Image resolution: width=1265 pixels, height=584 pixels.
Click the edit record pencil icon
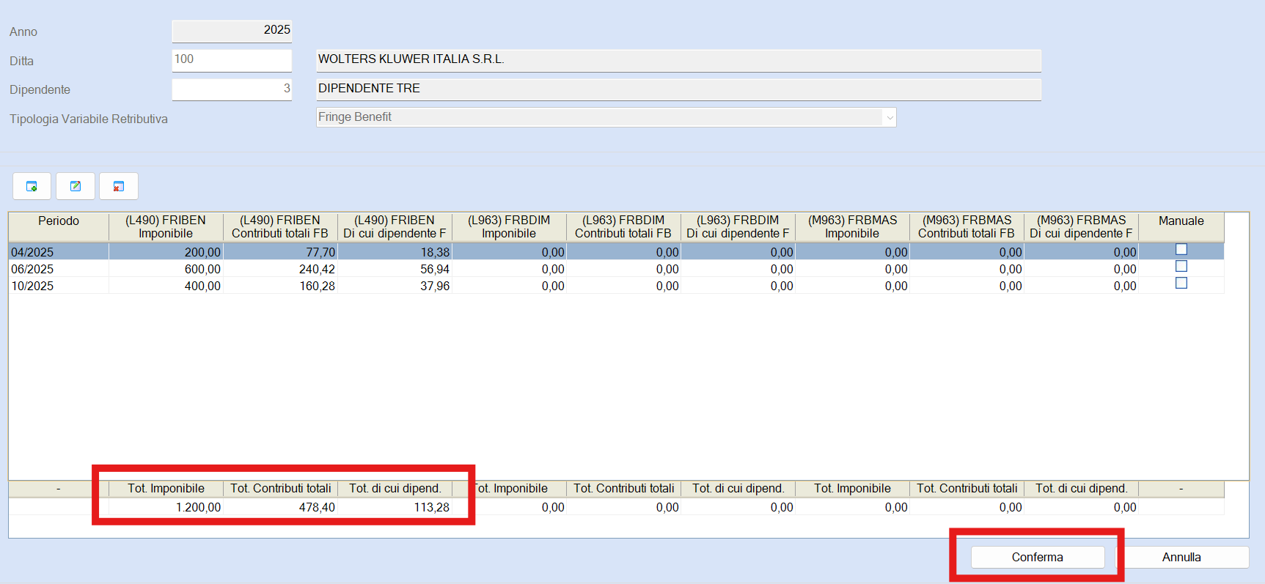click(x=76, y=186)
